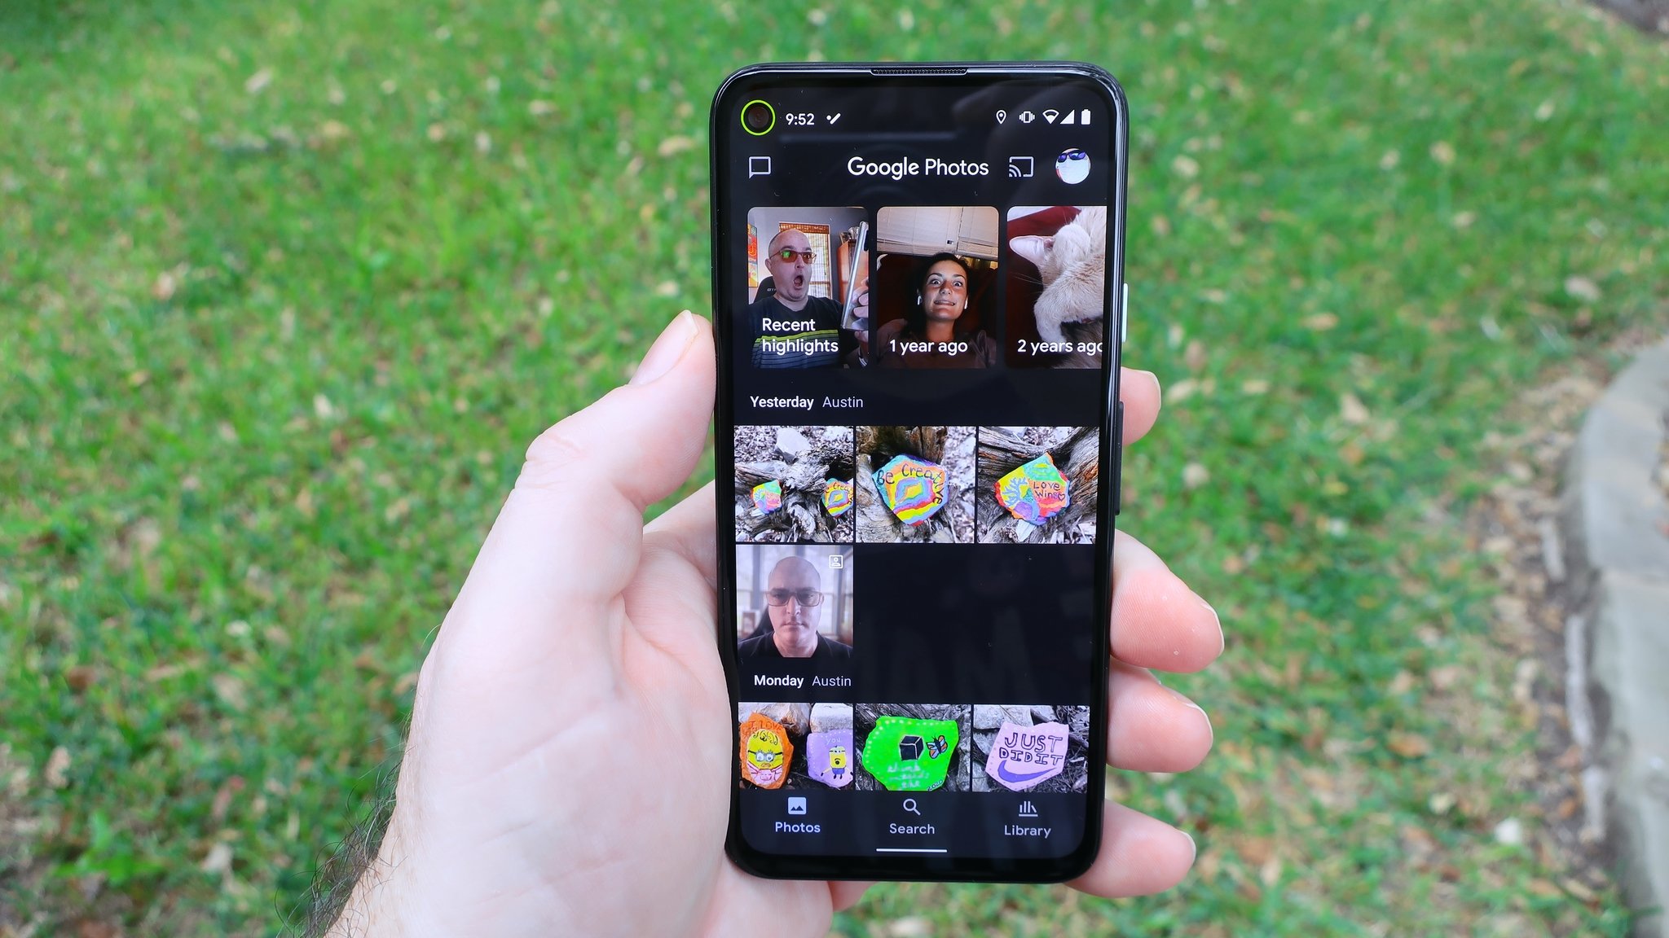1669x938 pixels.
Task: Tap the Cast screen icon
Action: pos(1024,165)
